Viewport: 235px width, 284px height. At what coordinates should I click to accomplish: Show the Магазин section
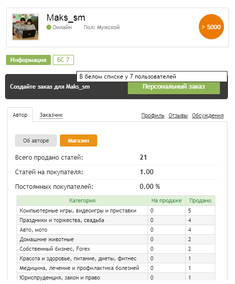click(x=79, y=140)
